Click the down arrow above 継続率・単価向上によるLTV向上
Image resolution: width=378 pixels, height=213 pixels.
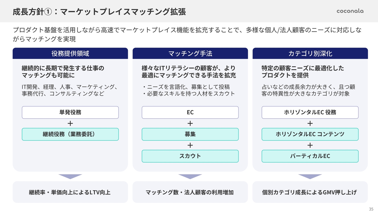click(x=70, y=176)
